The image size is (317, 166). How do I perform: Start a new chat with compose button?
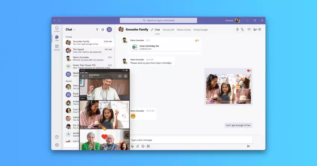(109, 29)
